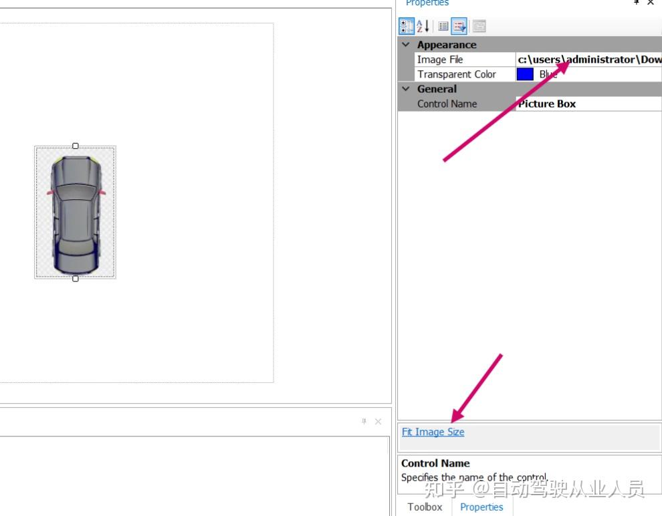Click the plain list Properties toolbar icon

[443, 26]
